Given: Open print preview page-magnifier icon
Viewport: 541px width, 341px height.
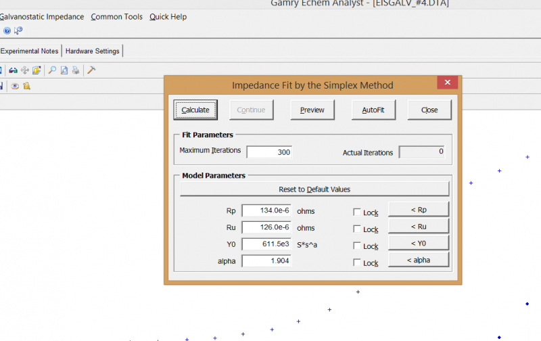Looking at the screenshot, I should [x=64, y=70].
